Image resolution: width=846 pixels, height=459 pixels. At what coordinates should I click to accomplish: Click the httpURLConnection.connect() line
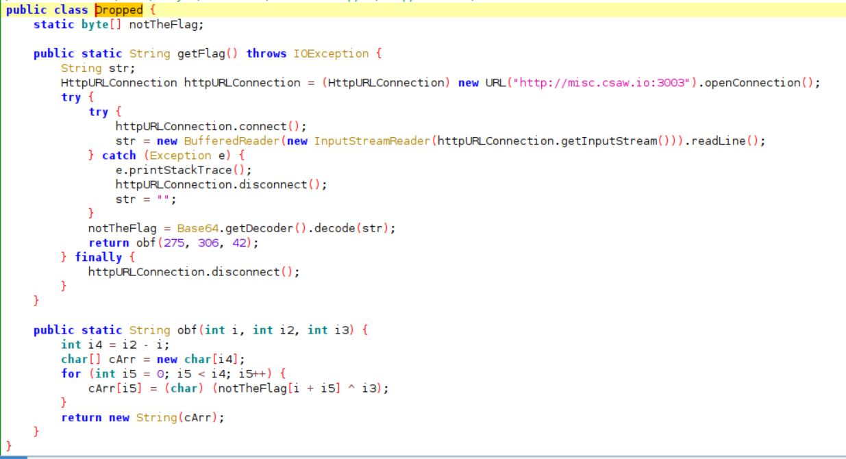coord(211,126)
